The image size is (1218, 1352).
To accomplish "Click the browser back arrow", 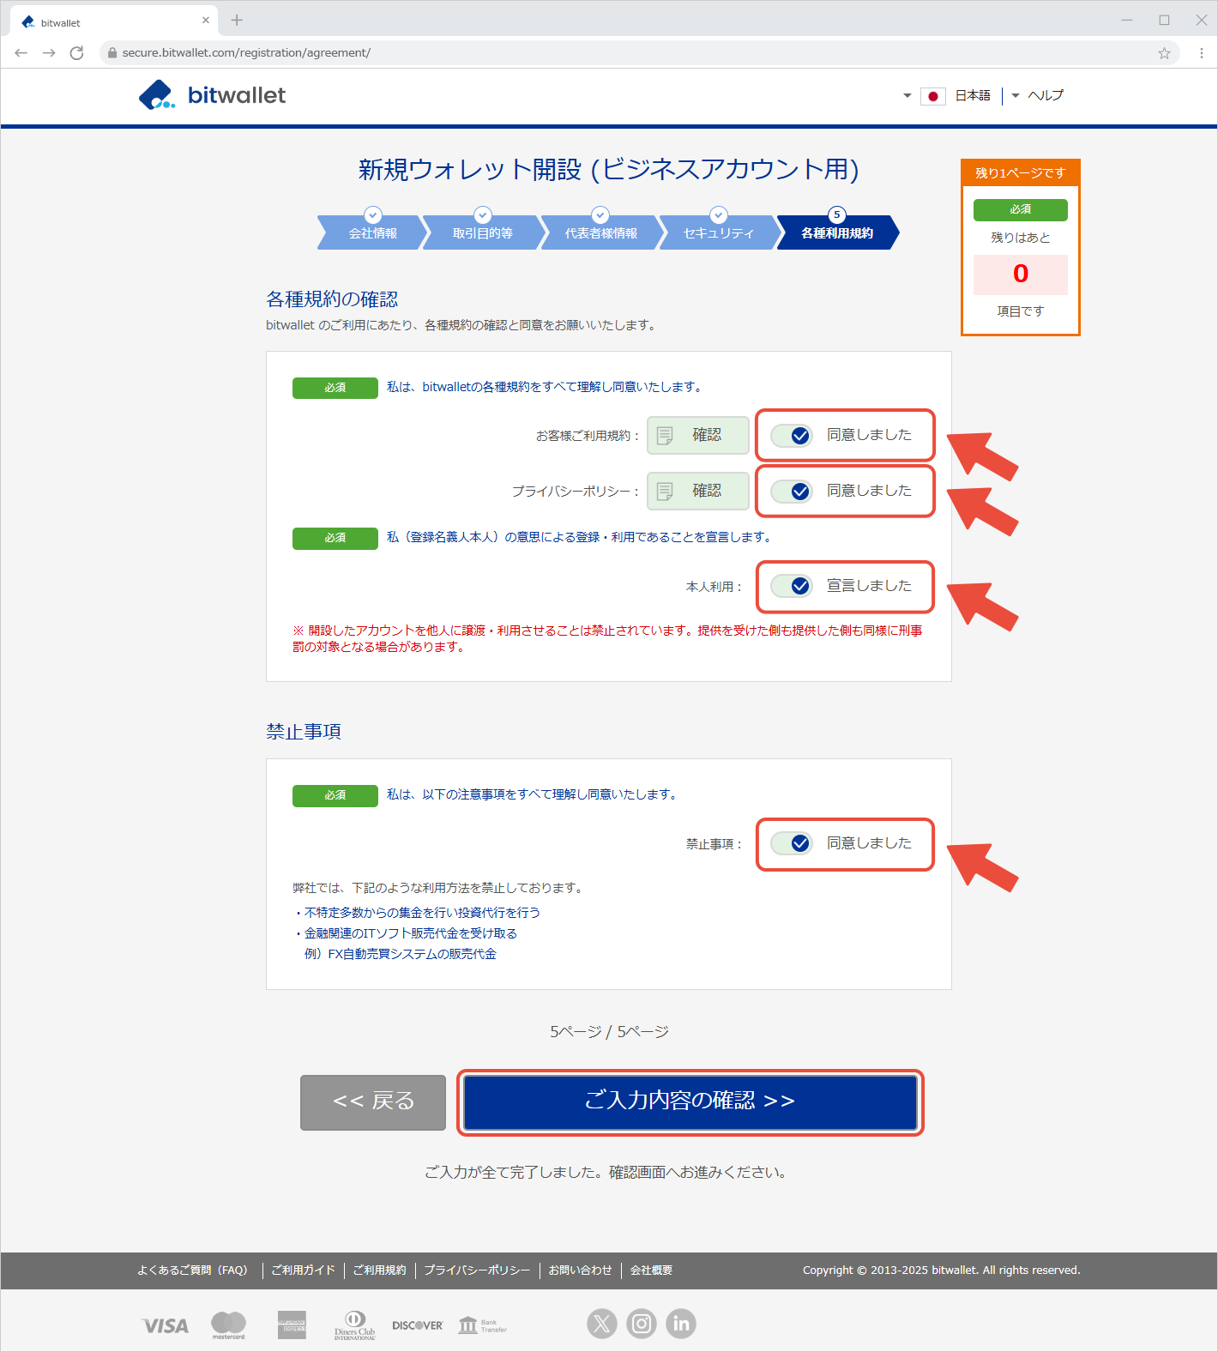I will [21, 53].
